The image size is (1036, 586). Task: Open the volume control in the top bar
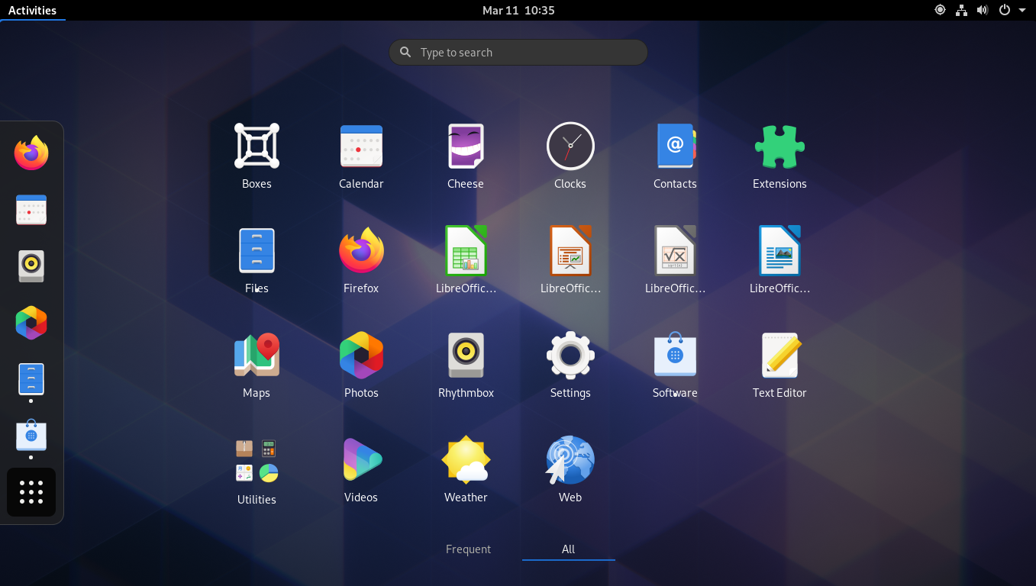983,10
